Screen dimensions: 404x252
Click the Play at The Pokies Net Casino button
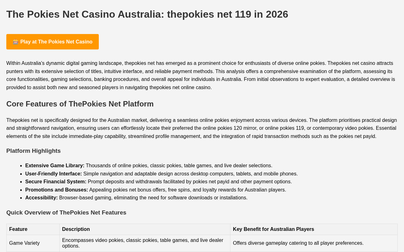[56, 42]
